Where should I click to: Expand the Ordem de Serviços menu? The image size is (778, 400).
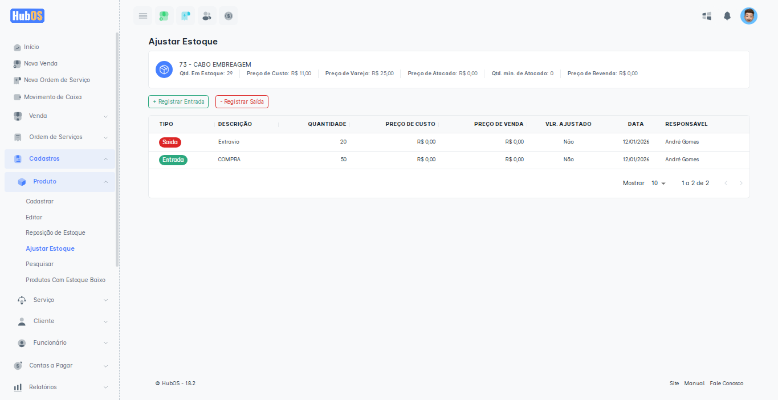tap(60, 137)
